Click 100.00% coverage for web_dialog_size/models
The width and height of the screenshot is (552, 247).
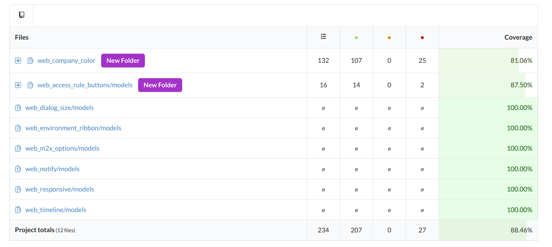click(x=519, y=108)
